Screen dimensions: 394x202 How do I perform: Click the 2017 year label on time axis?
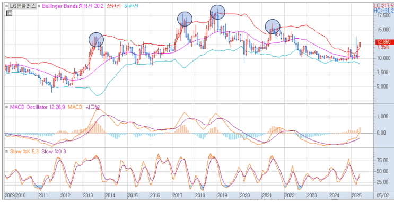click(x=177, y=195)
